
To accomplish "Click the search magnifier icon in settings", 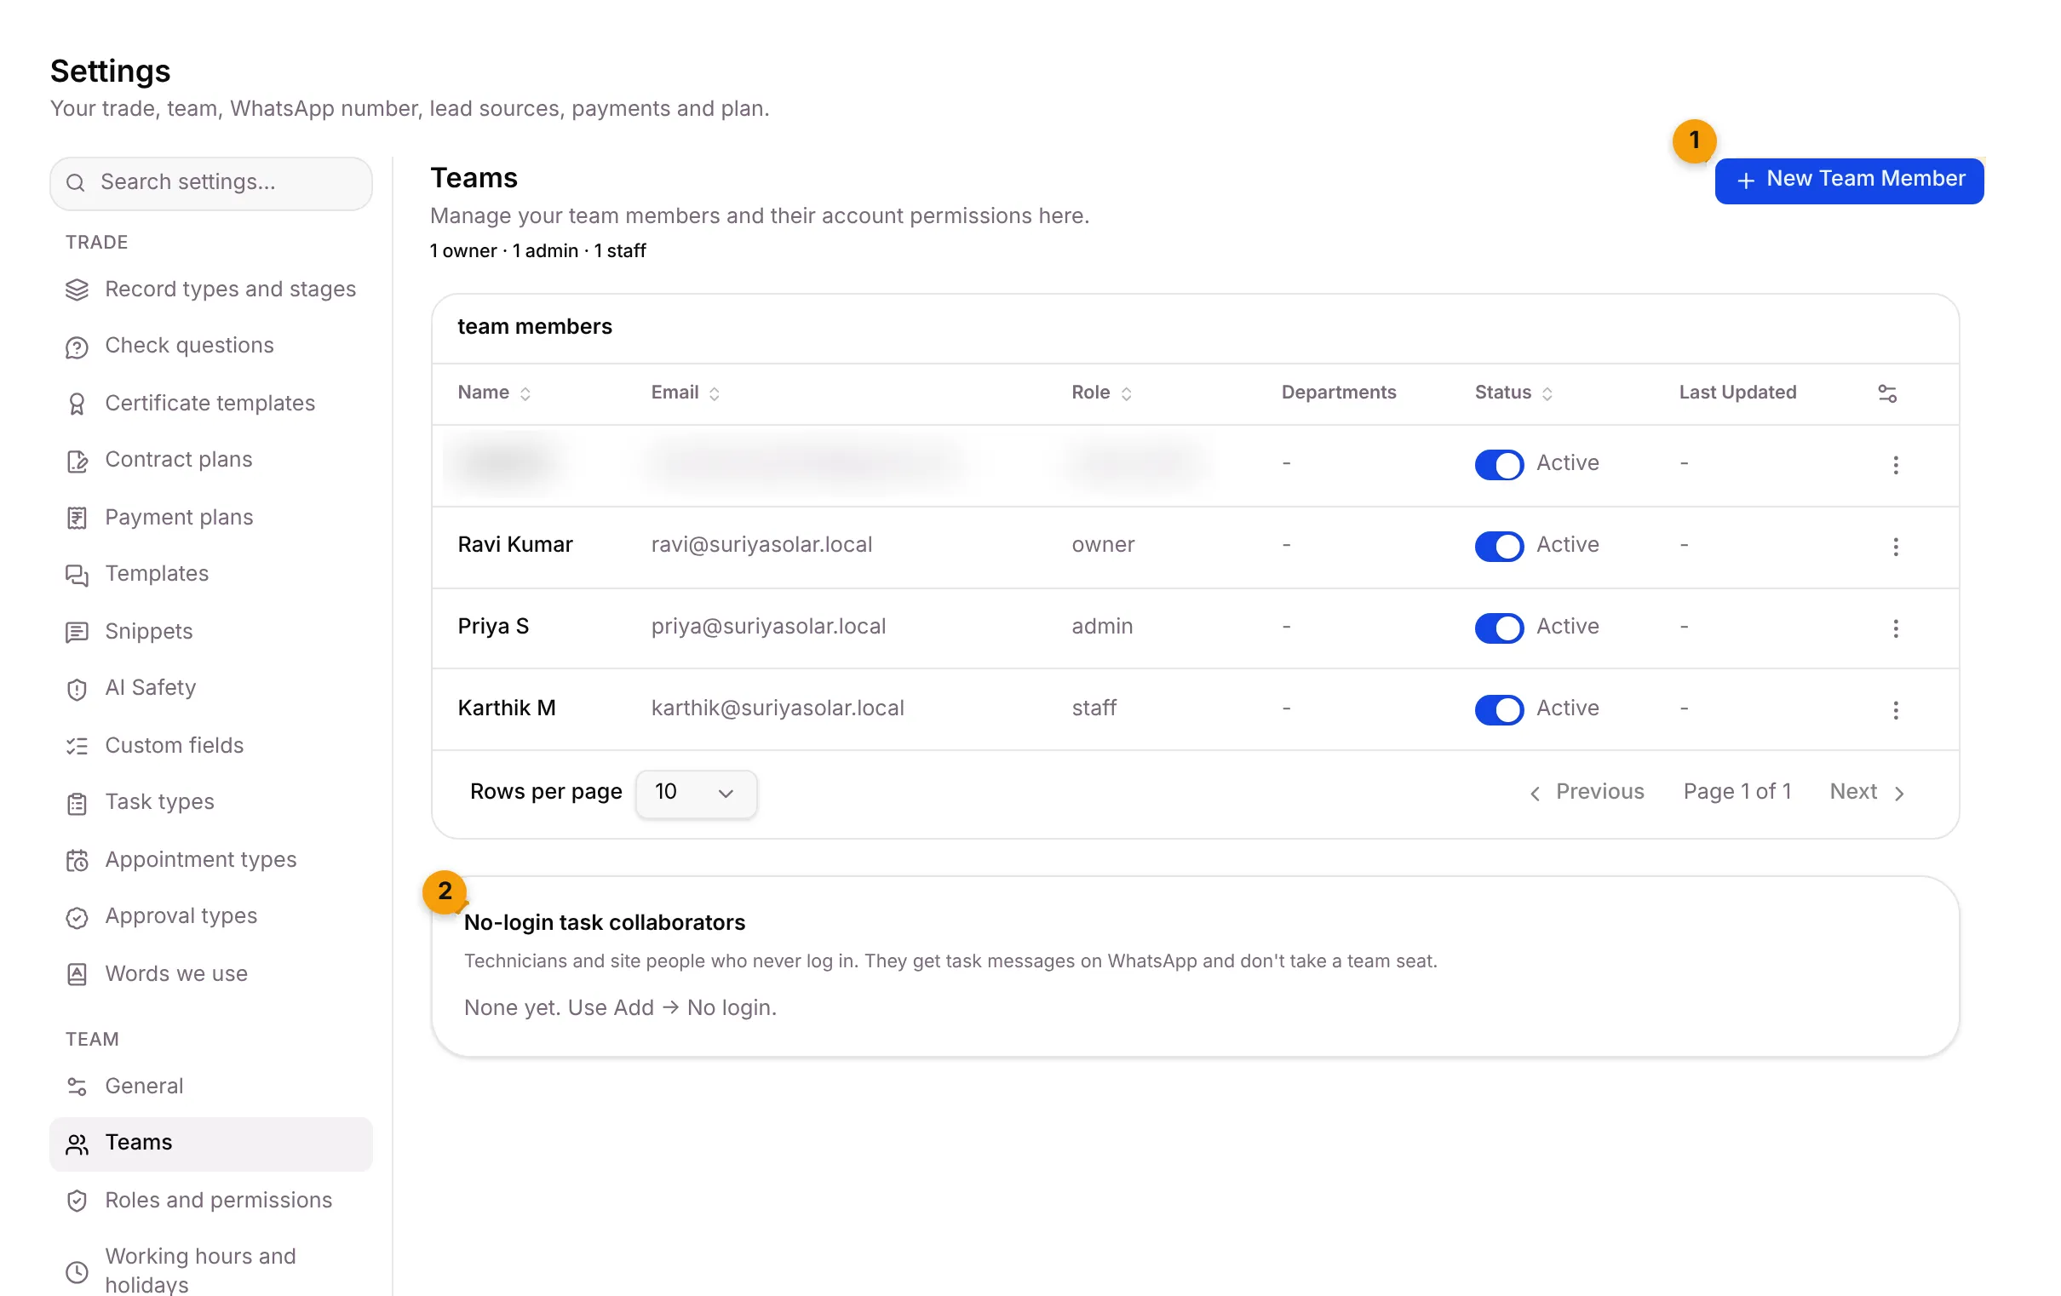I will click(75, 182).
